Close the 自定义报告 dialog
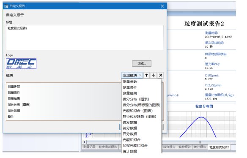Viewport: 247px width, 158px height. (162, 6)
